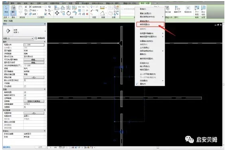
Task: Click the Far Clip Offset value 3376.5
Action: point(34,104)
